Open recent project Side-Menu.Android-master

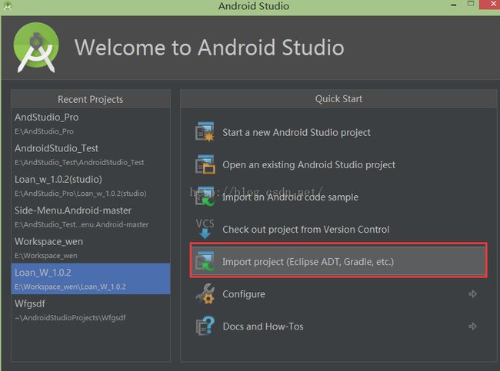click(x=73, y=210)
